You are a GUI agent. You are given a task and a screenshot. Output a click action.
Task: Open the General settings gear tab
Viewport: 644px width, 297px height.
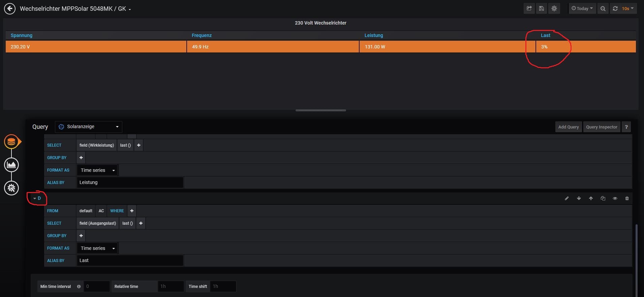pos(11,188)
